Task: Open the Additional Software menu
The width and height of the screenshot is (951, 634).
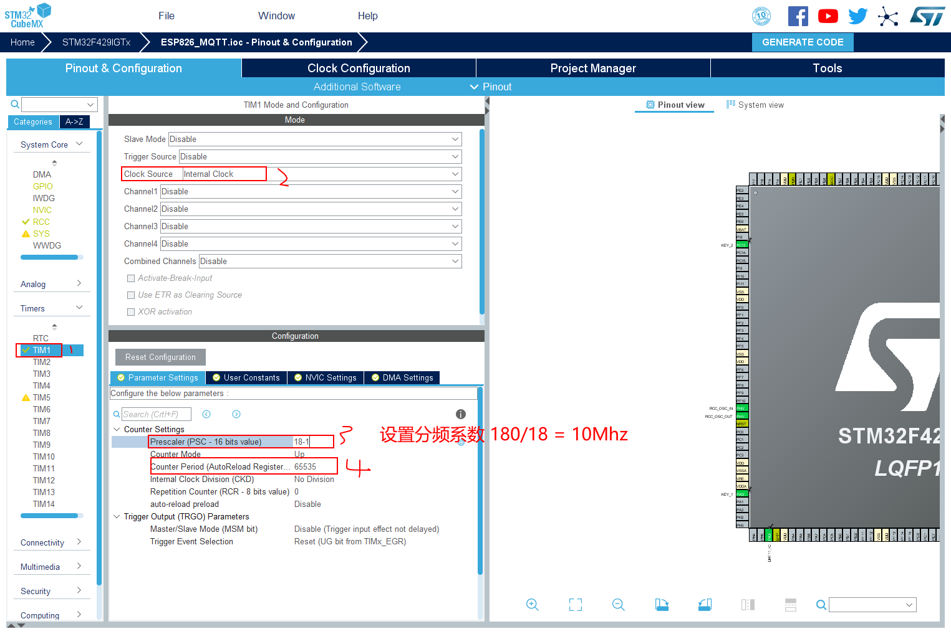Action: click(x=357, y=87)
